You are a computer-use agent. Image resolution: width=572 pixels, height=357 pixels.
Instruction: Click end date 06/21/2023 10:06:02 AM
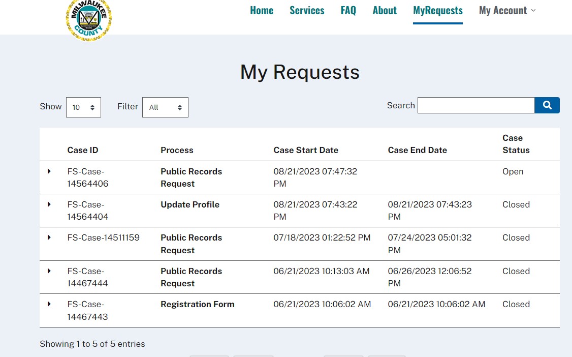(436, 304)
